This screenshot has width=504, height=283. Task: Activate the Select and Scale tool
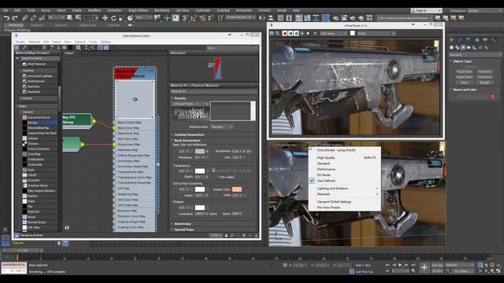click(121, 18)
